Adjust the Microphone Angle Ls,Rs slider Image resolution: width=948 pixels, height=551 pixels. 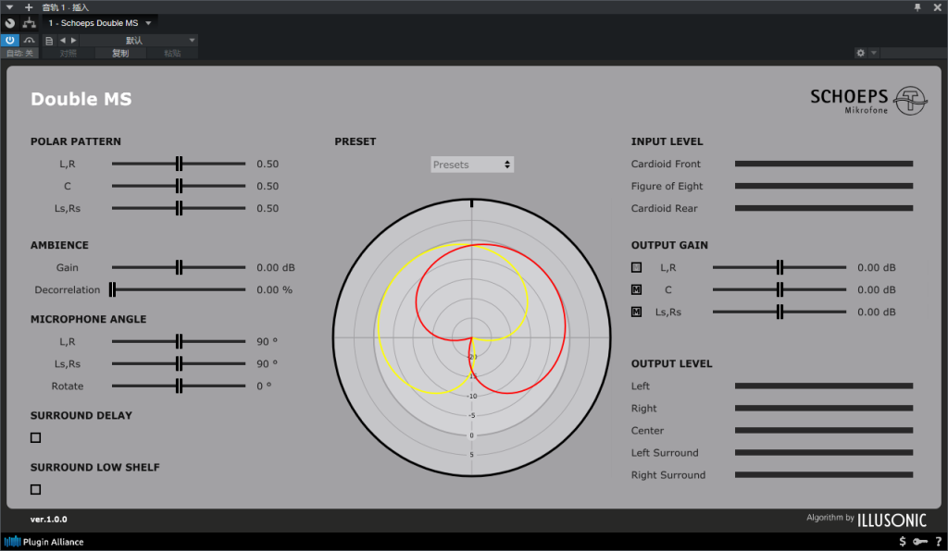[x=179, y=364]
